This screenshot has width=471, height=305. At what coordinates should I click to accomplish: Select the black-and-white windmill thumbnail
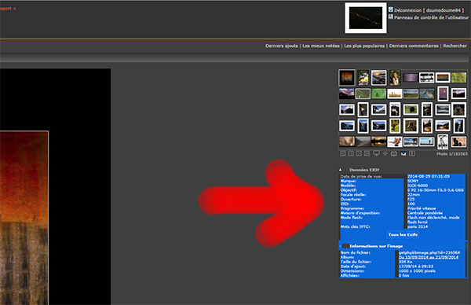click(x=443, y=141)
